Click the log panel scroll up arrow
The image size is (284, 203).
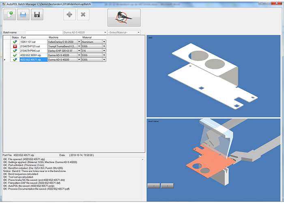(142, 160)
